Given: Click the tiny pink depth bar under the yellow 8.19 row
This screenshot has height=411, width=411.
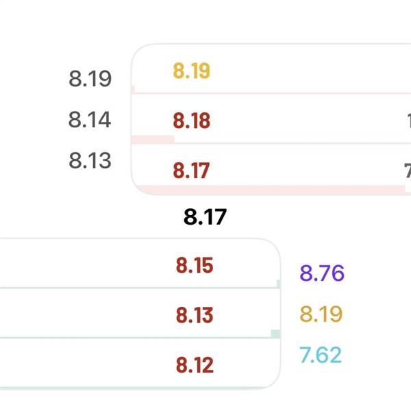Looking at the screenshot, I should (x=133, y=89).
